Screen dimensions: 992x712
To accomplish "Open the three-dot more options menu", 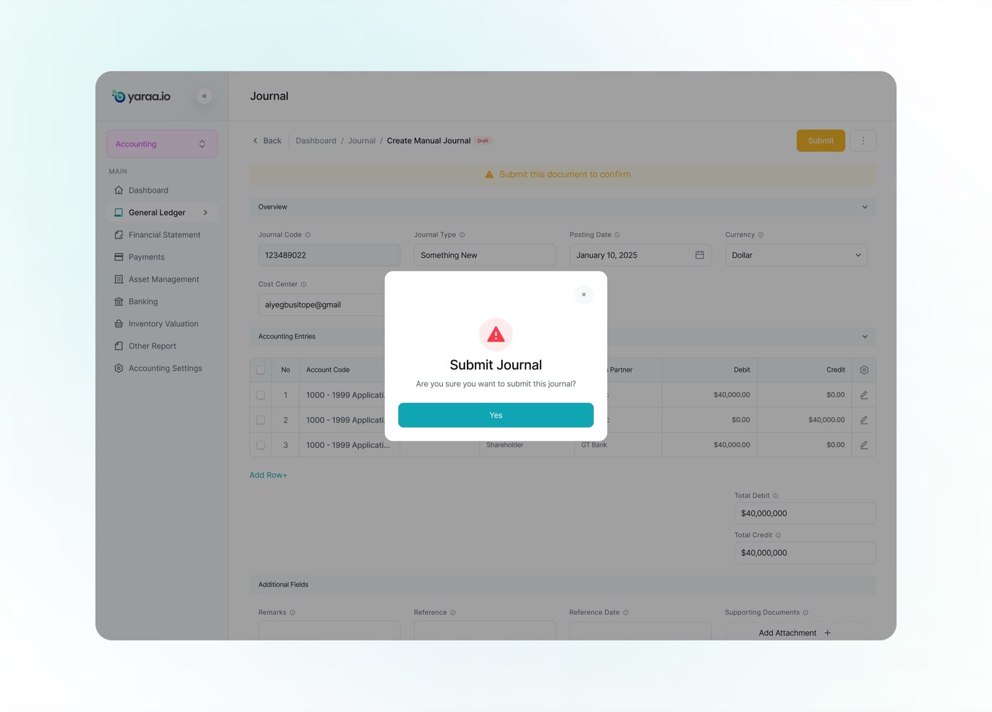I will point(863,141).
